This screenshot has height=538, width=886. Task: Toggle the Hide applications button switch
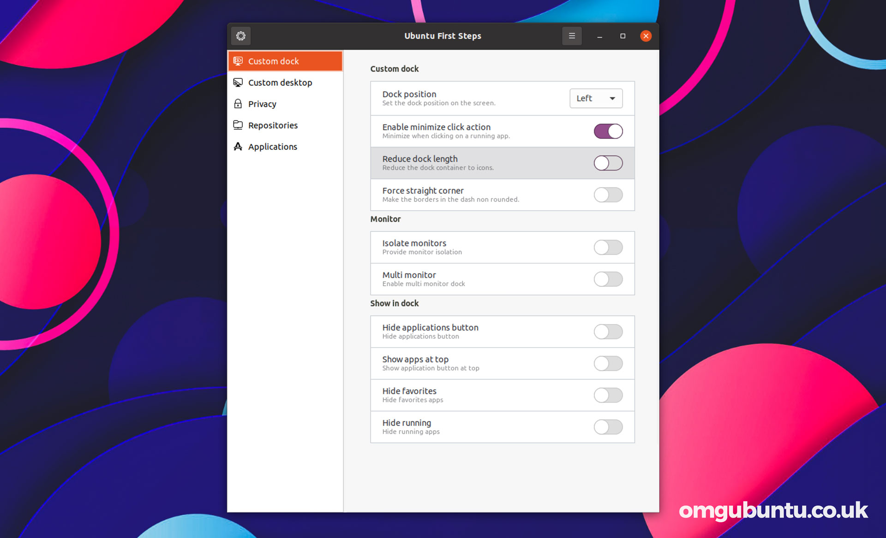[x=608, y=332]
